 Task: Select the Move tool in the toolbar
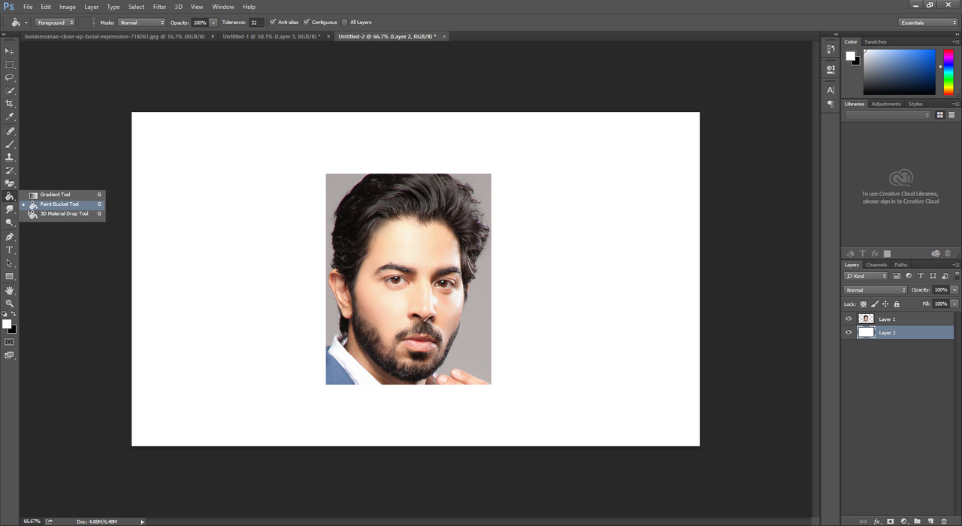tap(10, 51)
